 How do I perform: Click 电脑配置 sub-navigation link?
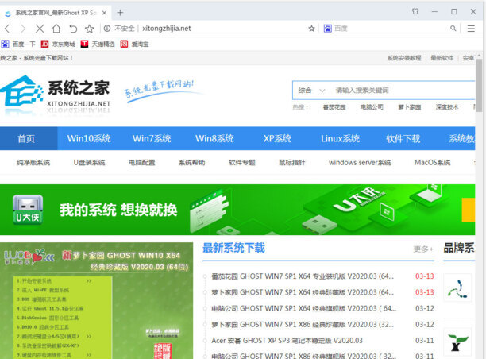point(142,163)
